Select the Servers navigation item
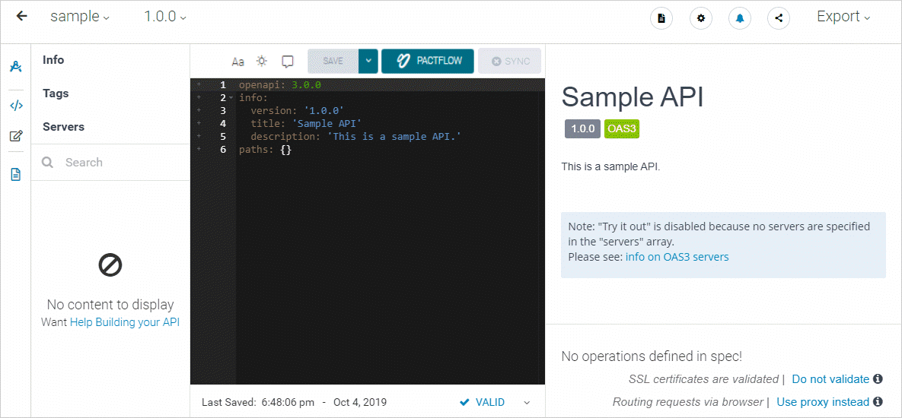Image resolution: width=902 pixels, height=418 pixels. point(64,127)
